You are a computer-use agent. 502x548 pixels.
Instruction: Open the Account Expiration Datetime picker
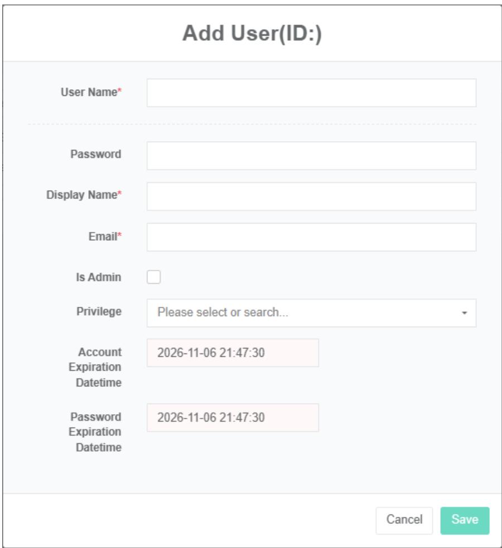(x=233, y=353)
